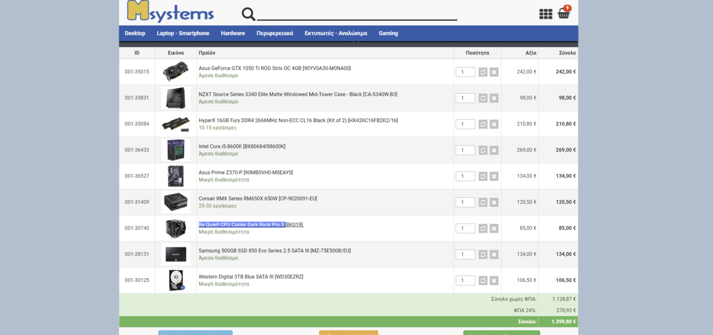Click the Samsung SSD thumbnail

[176, 254]
